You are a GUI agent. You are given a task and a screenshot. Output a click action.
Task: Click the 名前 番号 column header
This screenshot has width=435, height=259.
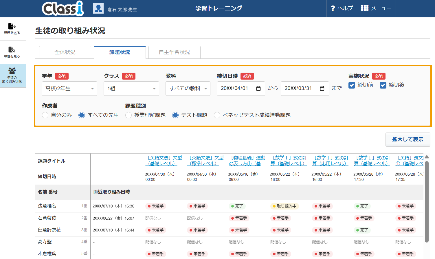click(x=48, y=192)
